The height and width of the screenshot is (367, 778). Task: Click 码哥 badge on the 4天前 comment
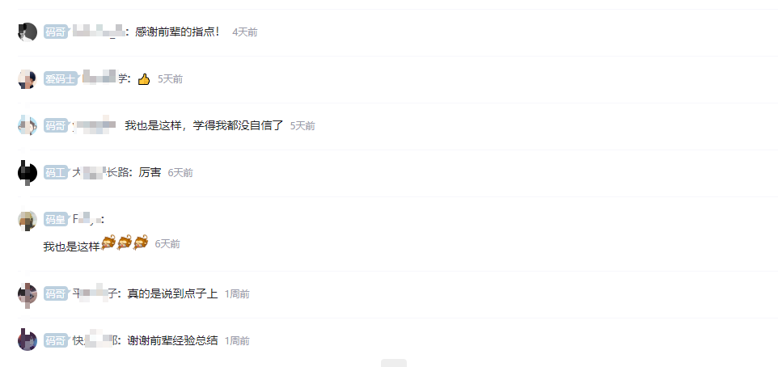[x=56, y=32]
